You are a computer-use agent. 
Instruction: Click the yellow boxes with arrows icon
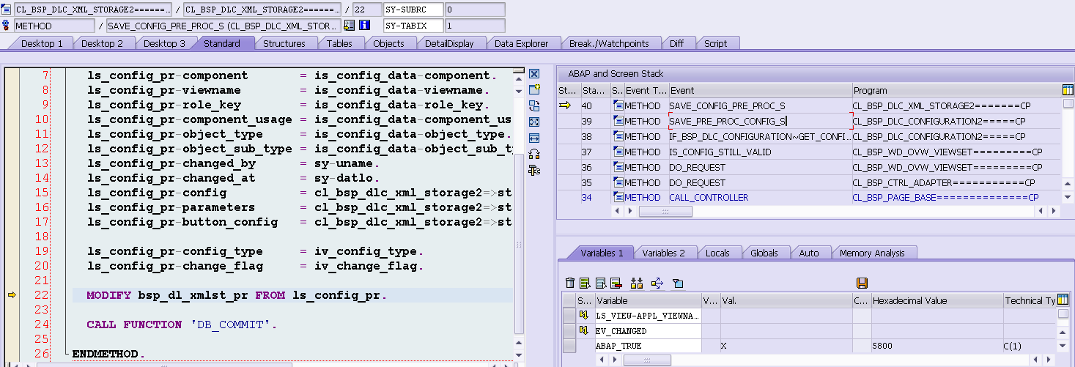[636, 283]
